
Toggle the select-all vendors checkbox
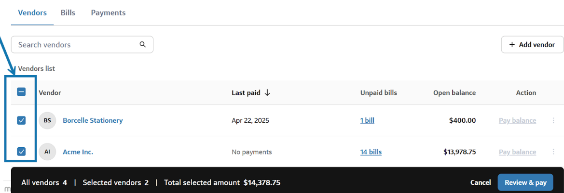point(21,92)
